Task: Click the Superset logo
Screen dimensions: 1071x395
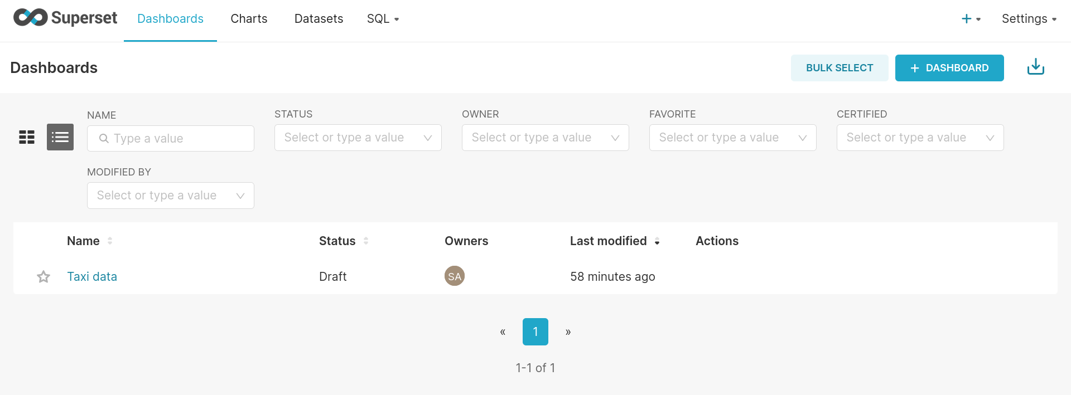Action: point(65,18)
